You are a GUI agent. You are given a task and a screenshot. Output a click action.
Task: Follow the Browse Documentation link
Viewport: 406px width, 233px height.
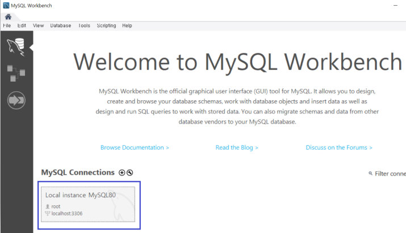click(x=135, y=147)
